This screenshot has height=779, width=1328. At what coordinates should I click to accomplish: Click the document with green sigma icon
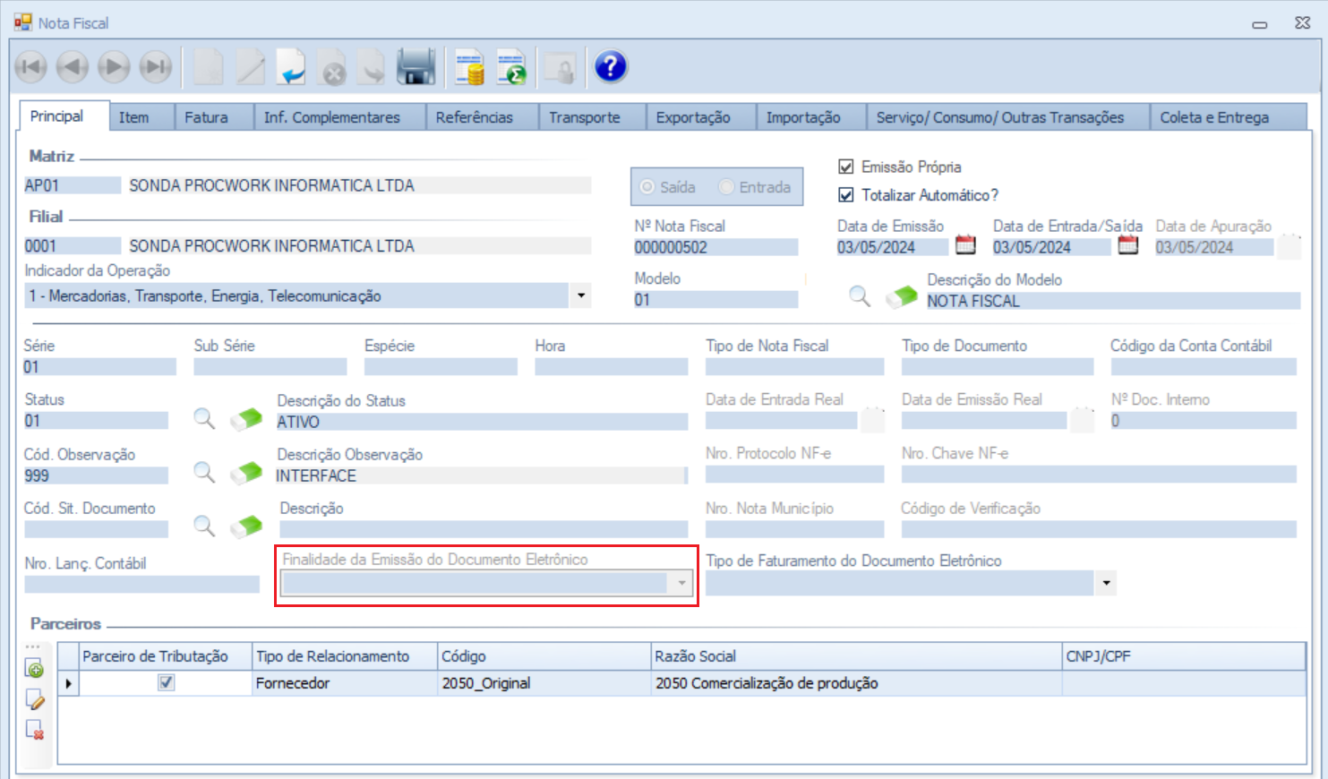coord(511,67)
